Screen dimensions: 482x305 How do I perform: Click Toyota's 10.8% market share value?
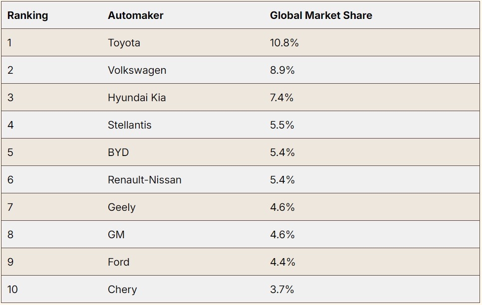(284, 43)
